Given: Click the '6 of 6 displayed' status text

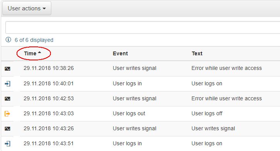Looking at the screenshot, I should click(x=34, y=40).
